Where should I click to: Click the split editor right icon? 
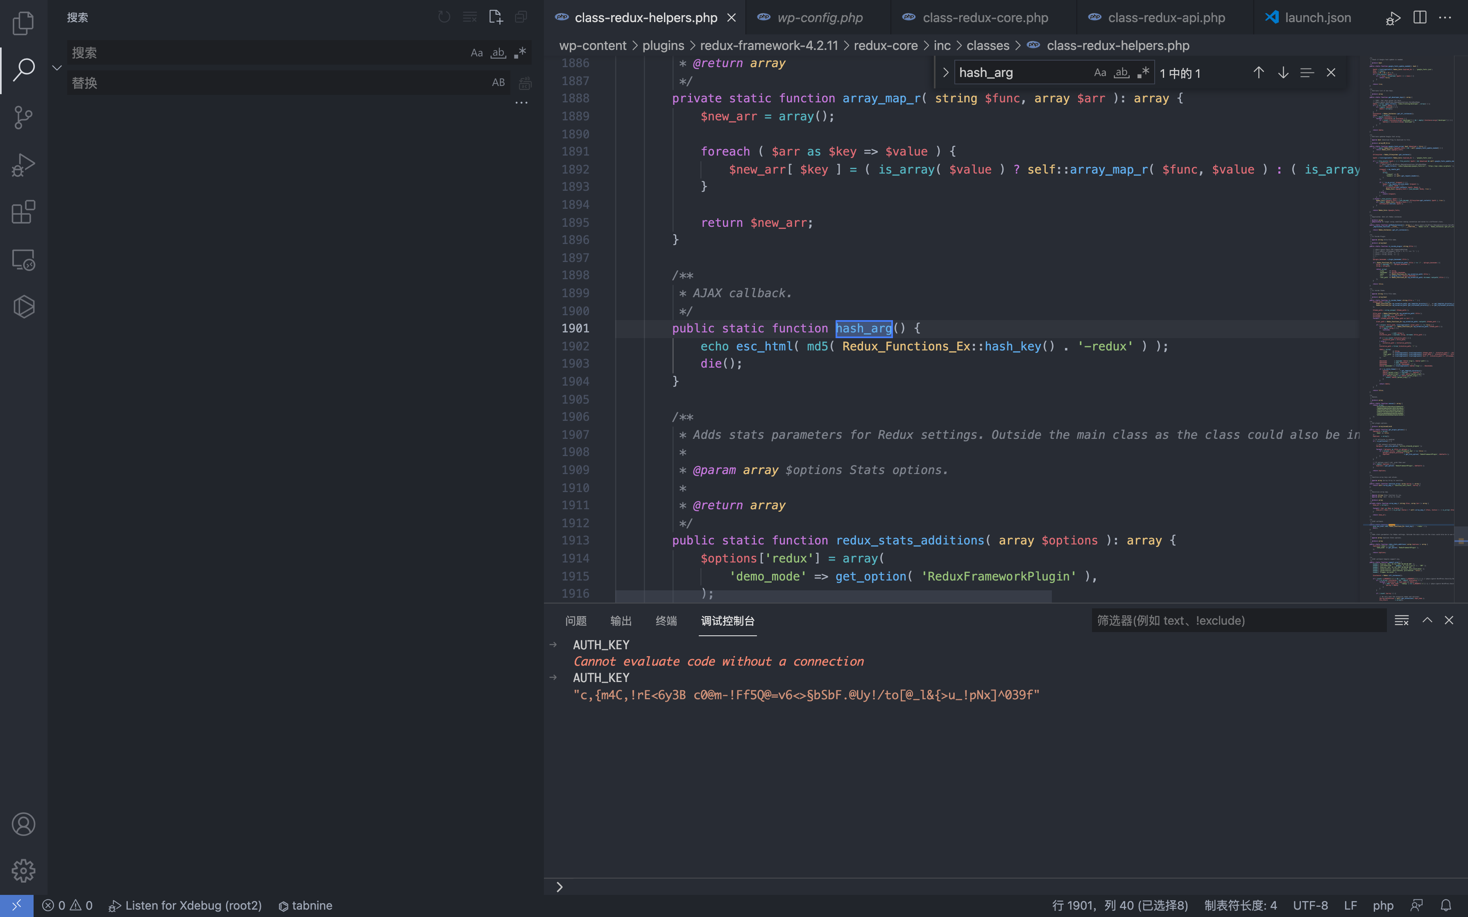click(x=1420, y=18)
